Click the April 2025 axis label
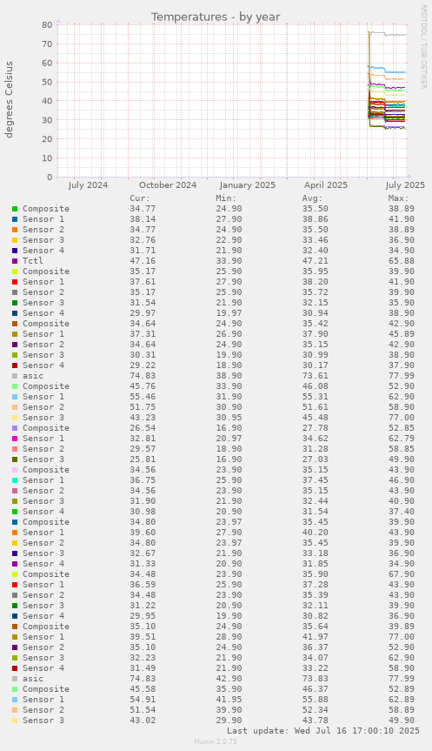 coord(326,184)
